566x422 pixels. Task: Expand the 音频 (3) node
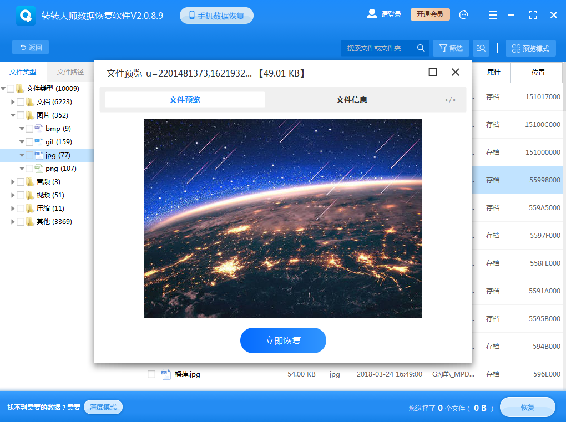click(13, 182)
